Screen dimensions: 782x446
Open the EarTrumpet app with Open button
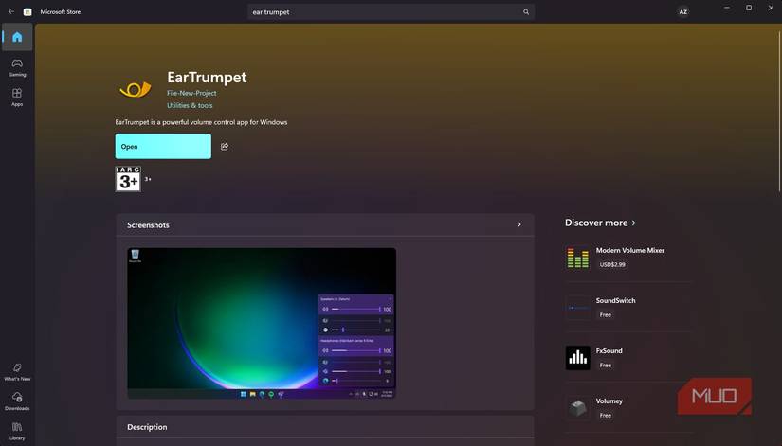click(163, 146)
